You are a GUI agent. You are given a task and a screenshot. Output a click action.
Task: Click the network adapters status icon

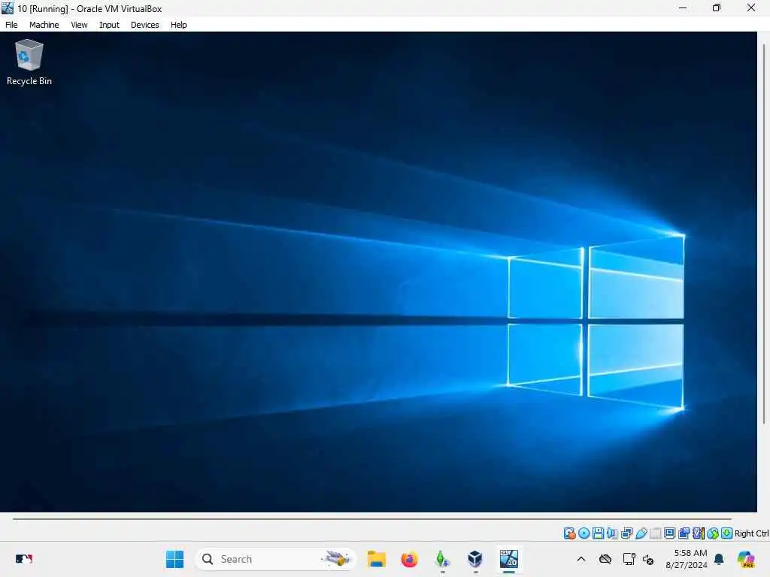(x=626, y=533)
